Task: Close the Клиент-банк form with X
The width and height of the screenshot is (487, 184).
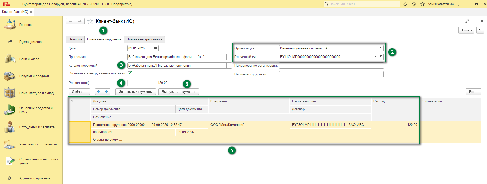Action: [x=482, y=21]
